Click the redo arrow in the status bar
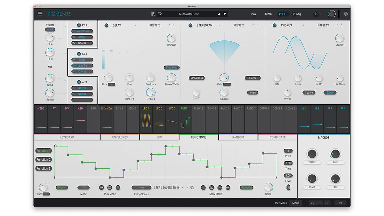 click(x=327, y=203)
